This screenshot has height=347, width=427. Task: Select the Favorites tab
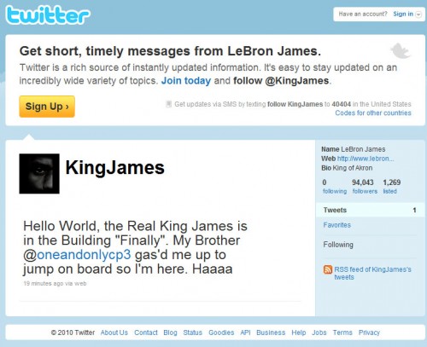(336, 225)
